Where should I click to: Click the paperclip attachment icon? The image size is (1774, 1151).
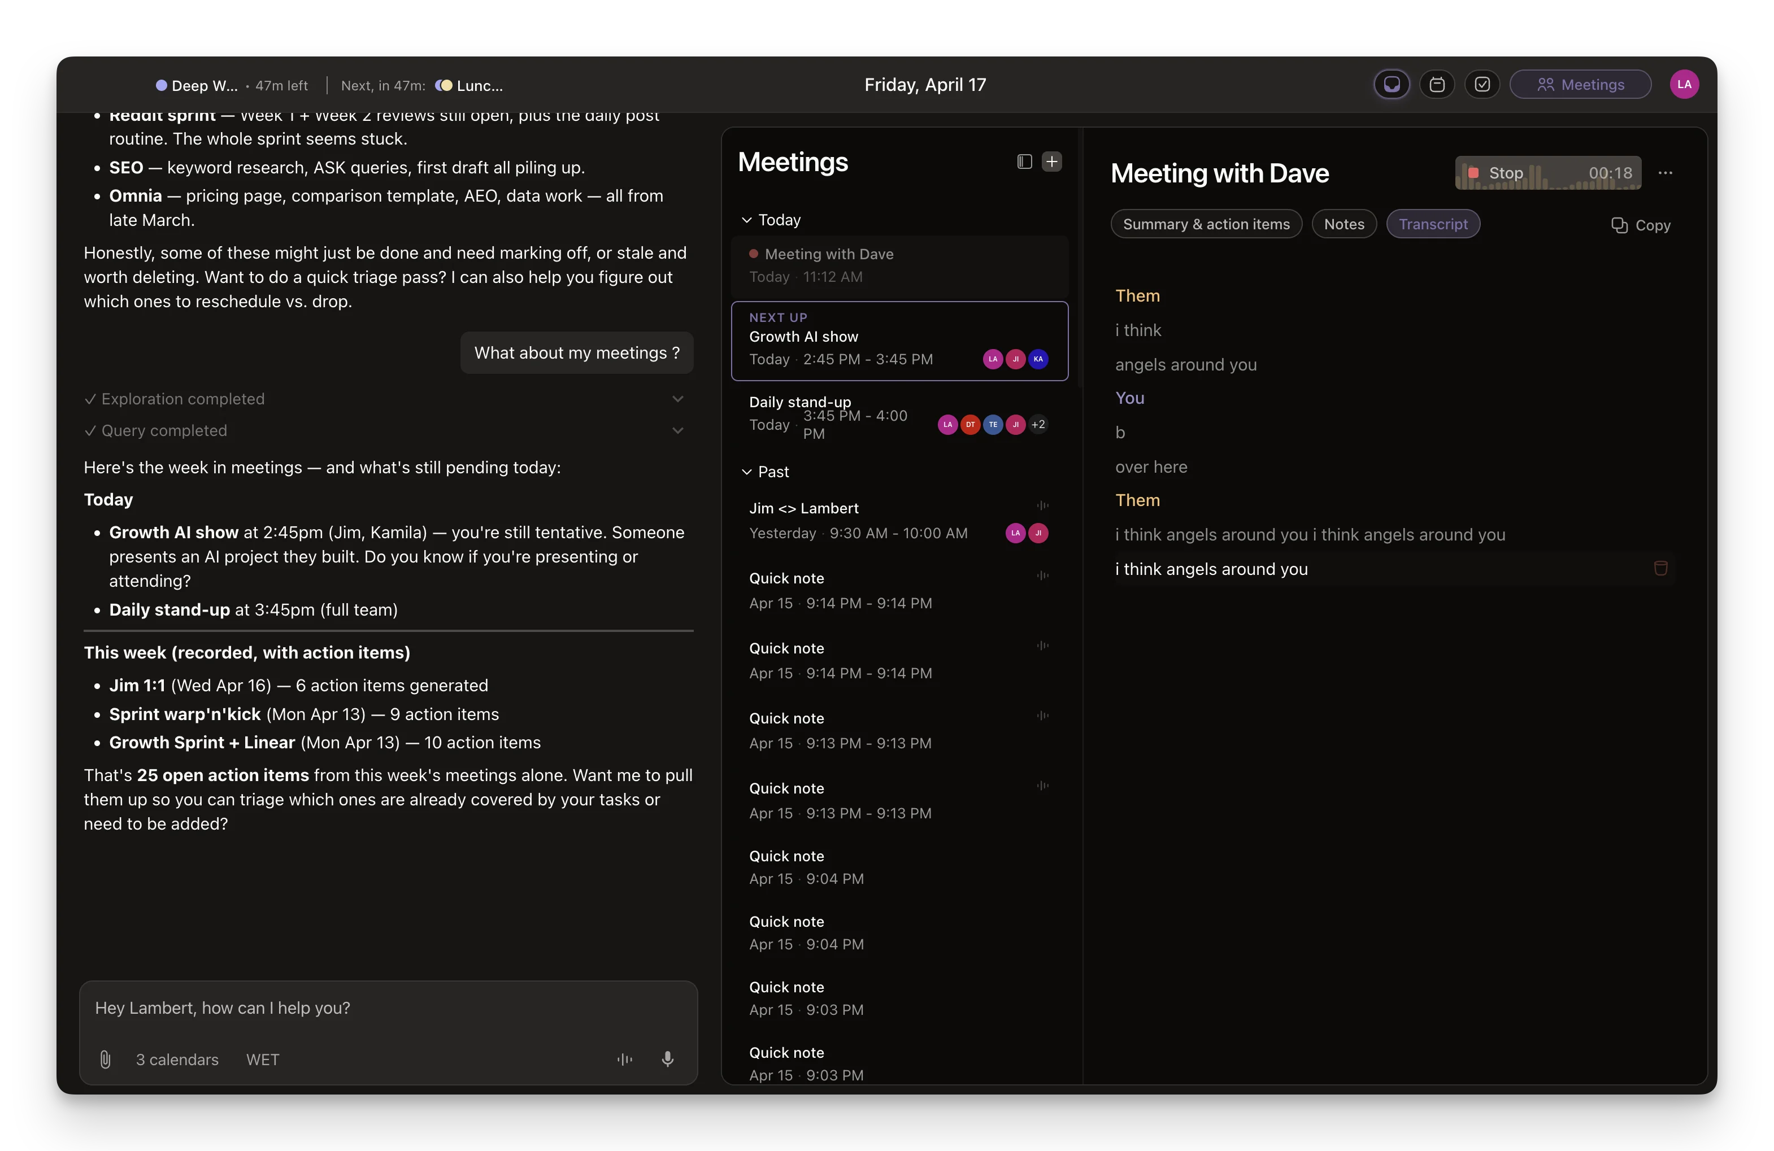tap(105, 1058)
